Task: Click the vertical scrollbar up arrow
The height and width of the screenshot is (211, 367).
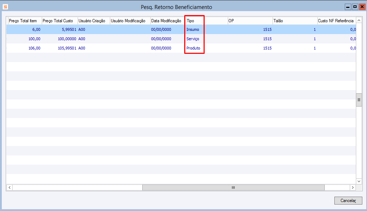Action: (x=359, y=20)
